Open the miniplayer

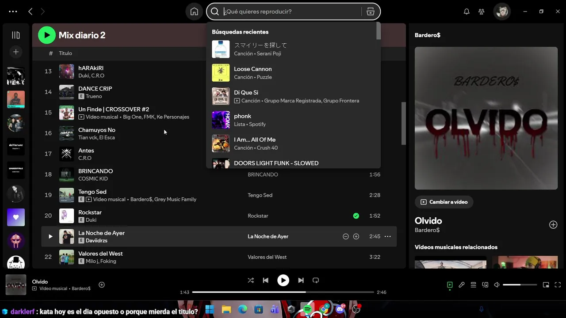pyautogui.click(x=546, y=285)
